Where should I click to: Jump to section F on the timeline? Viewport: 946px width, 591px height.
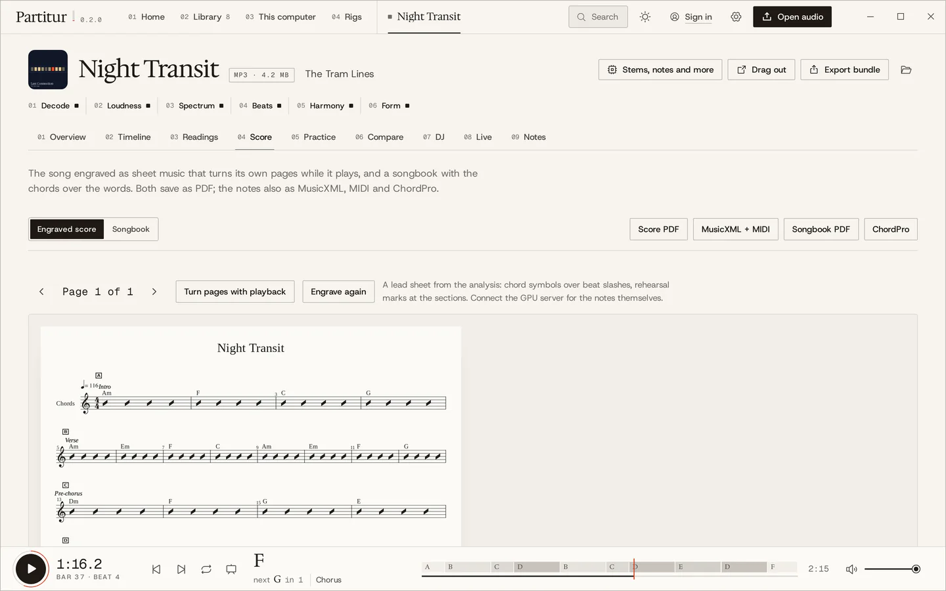point(782,567)
